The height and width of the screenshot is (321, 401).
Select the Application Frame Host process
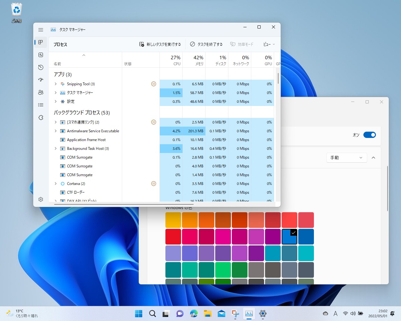point(161,140)
